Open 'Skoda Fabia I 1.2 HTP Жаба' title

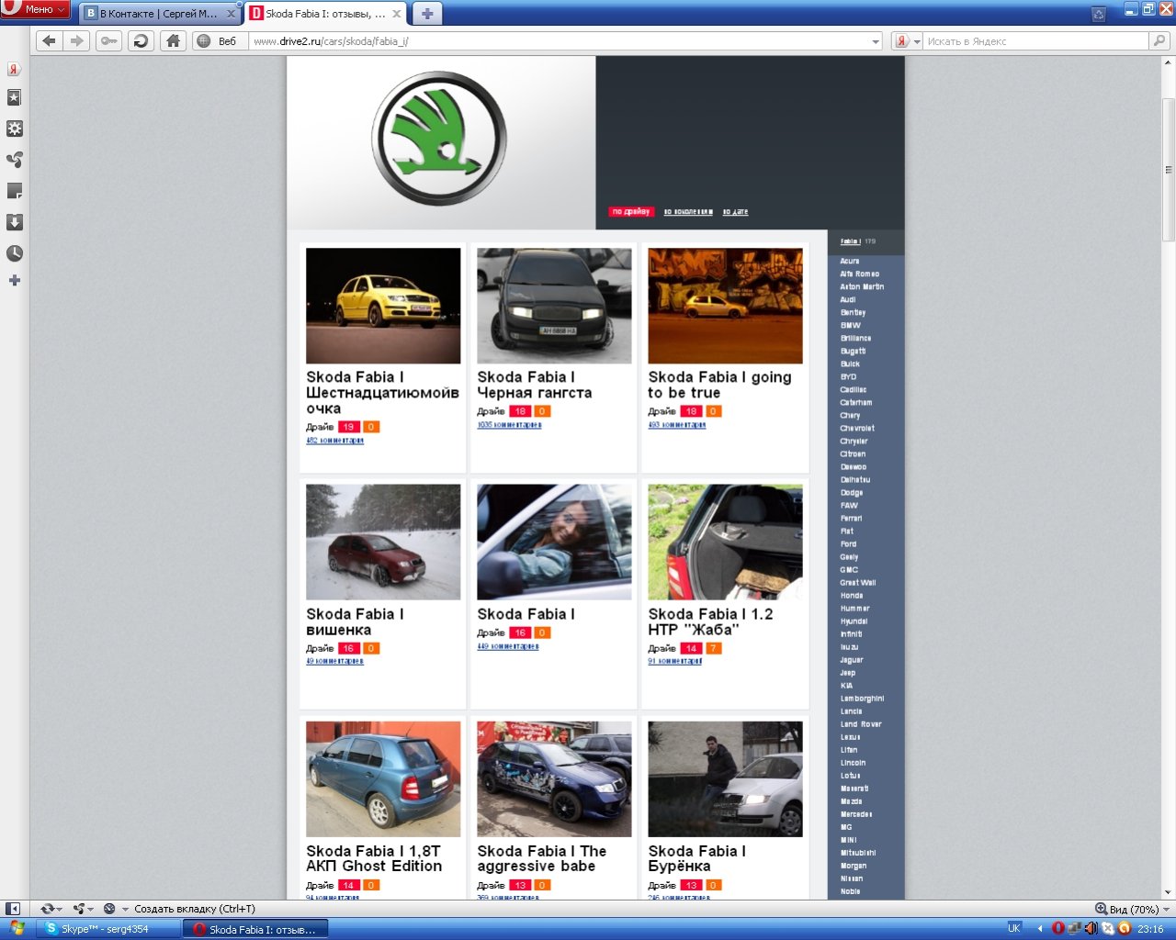tap(710, 621)
